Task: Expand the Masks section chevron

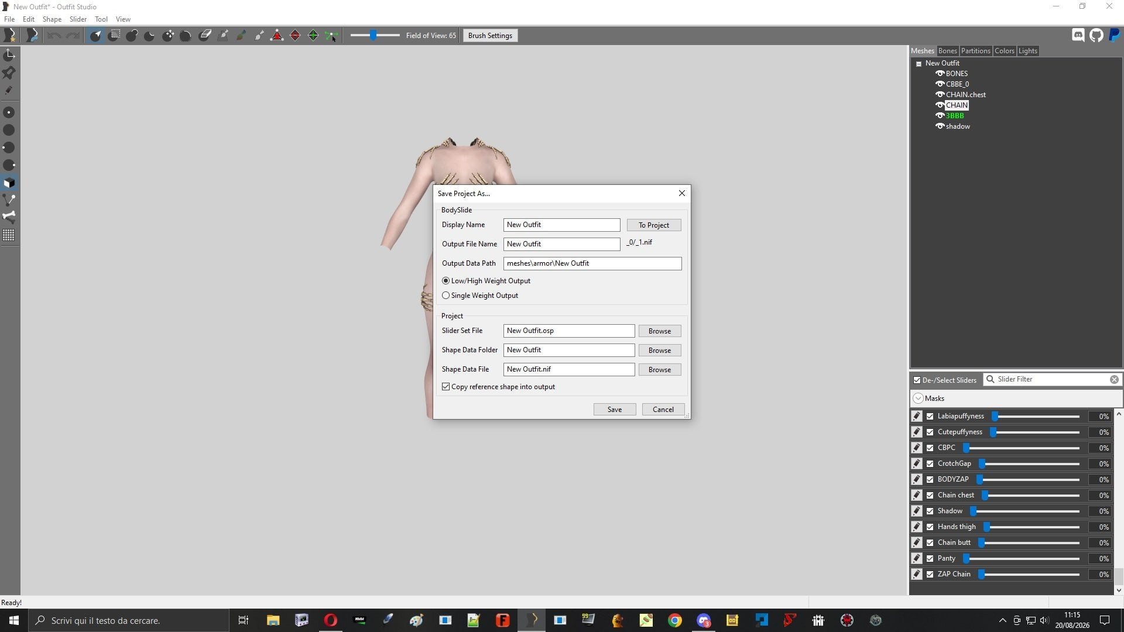Action: [918, 399]
